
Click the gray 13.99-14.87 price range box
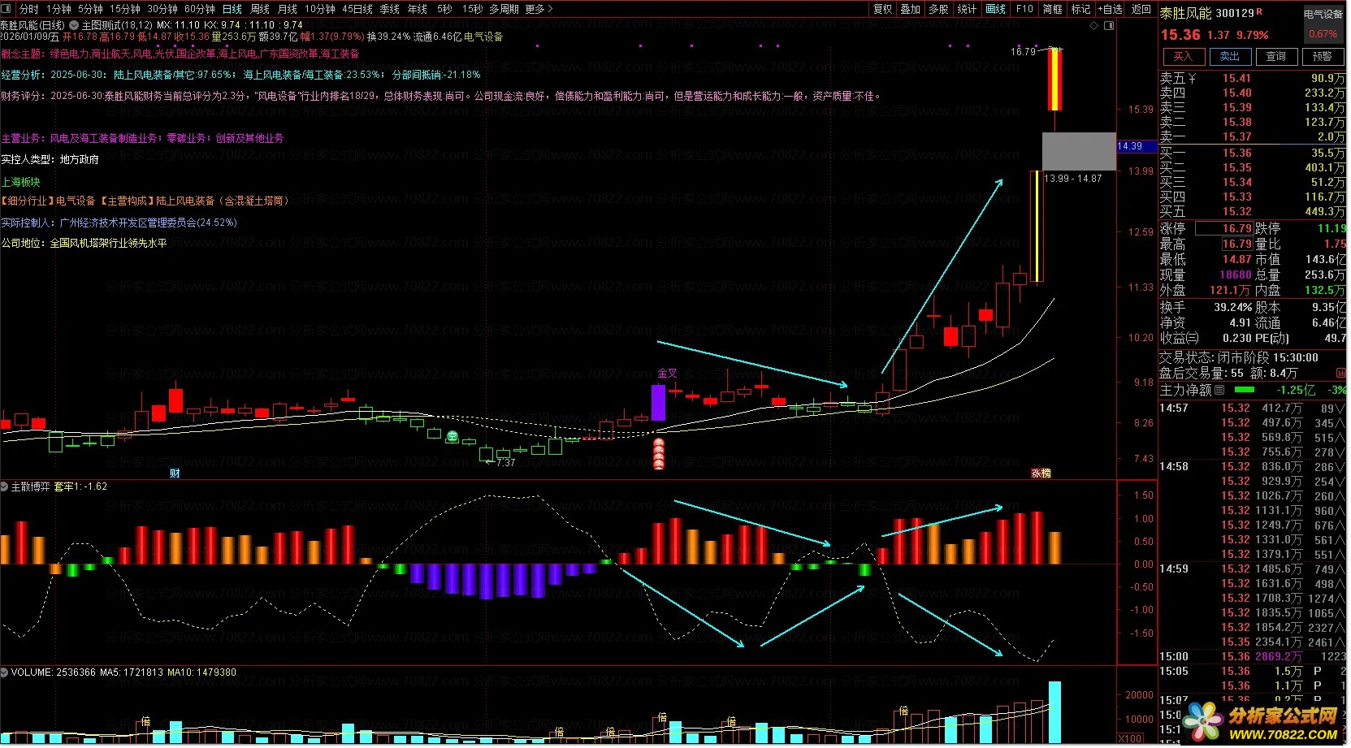tap(1079, 152)
